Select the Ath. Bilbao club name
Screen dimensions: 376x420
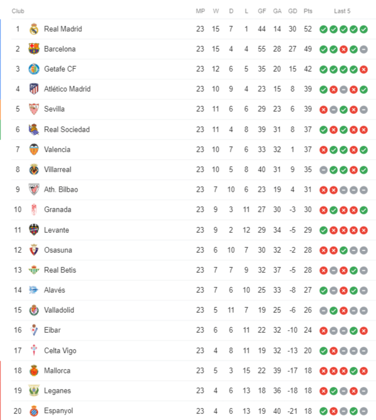tap(61, 189)
